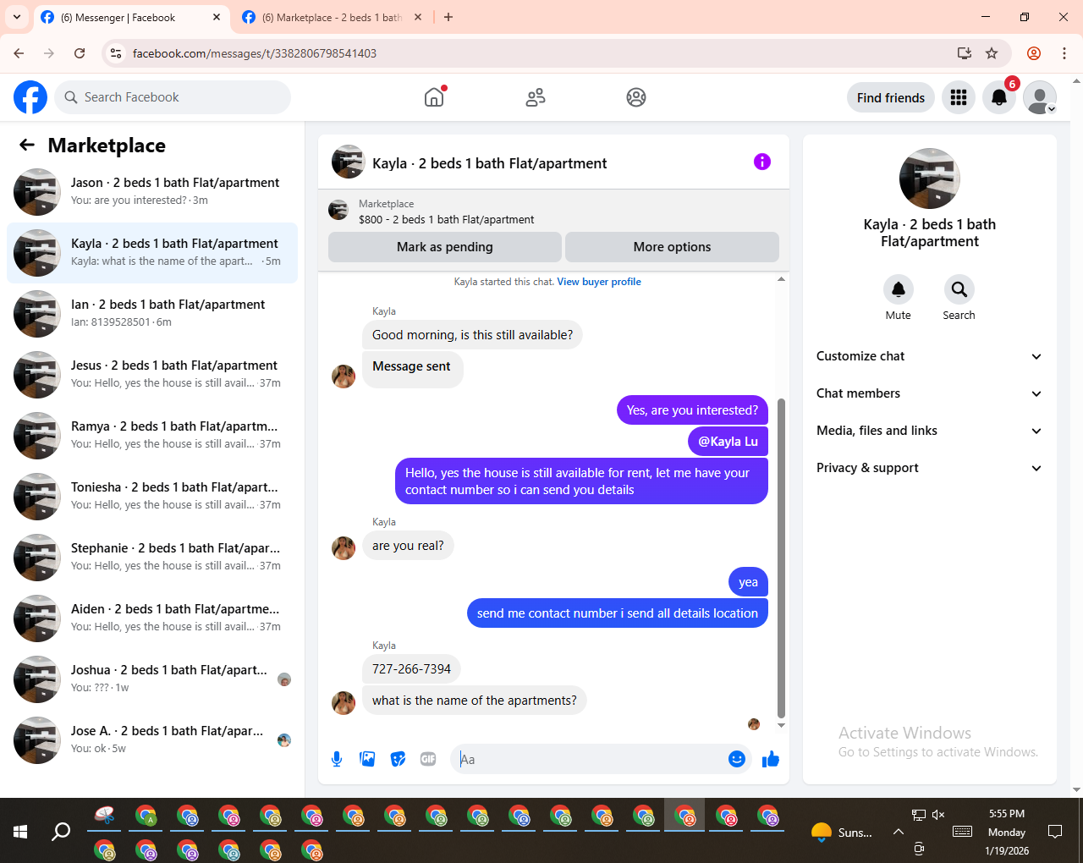The image size is (1083, 863).
Task: Open View buyer profile link
Action: 599,282
